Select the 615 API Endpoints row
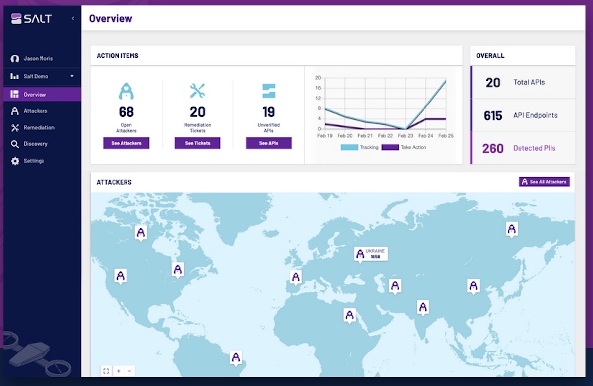Viewport: 593px width, 386px height. tap(523, 115)
